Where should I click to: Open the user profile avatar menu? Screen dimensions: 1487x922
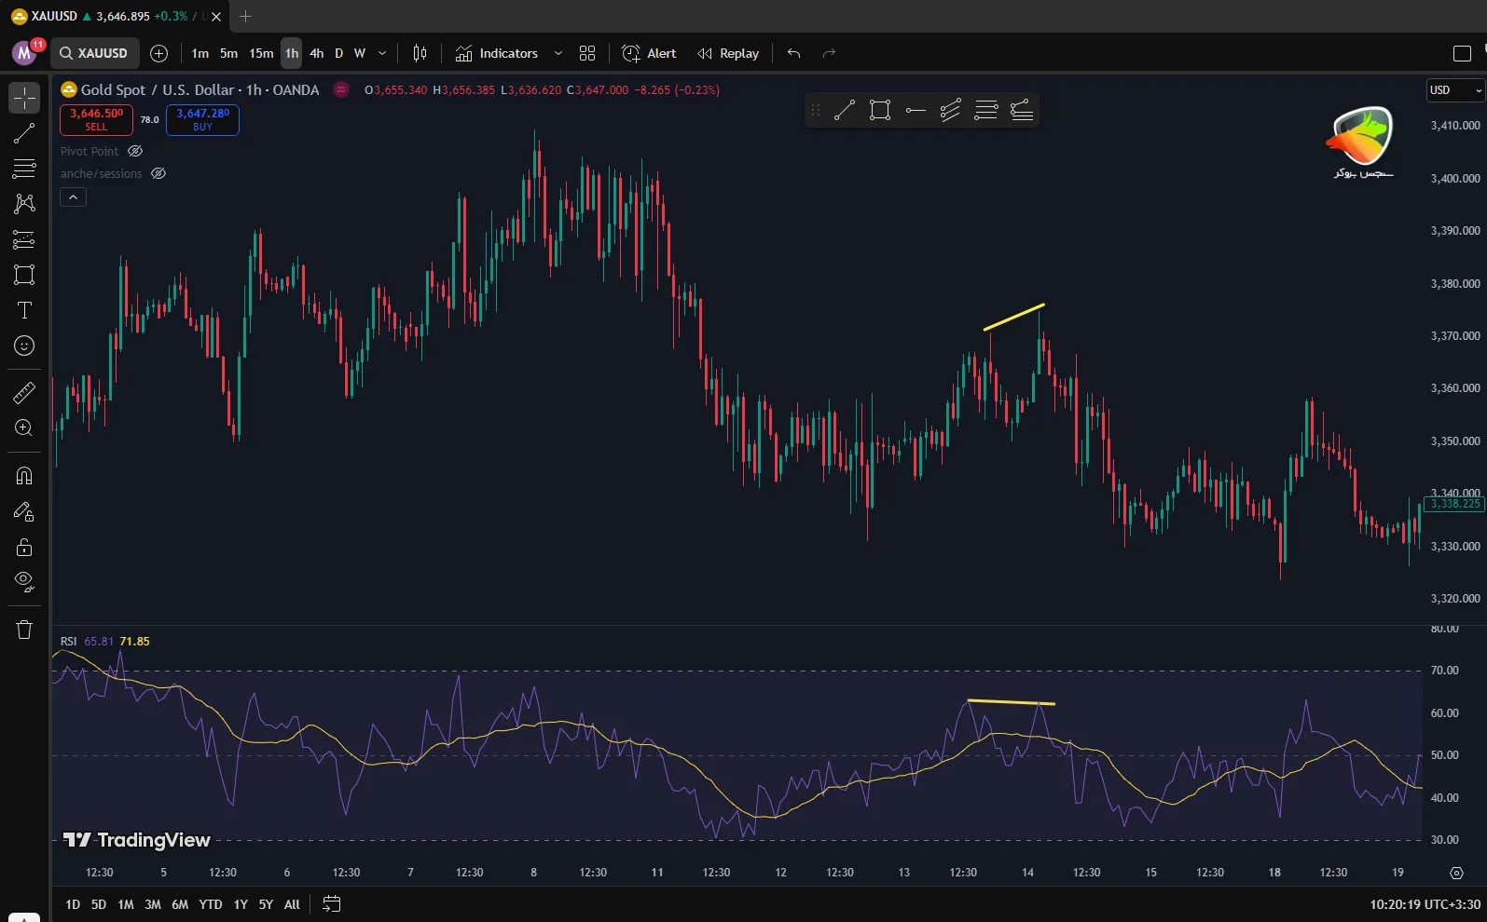pyautogui.click(x=24, y=53)
